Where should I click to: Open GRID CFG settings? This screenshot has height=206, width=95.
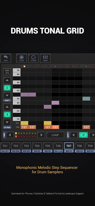point(7,72)
